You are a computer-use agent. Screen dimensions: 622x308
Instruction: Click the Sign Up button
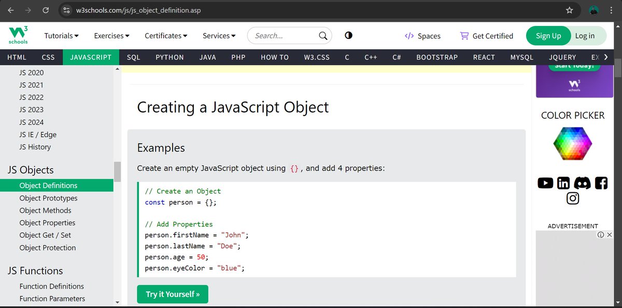[548, 36]
